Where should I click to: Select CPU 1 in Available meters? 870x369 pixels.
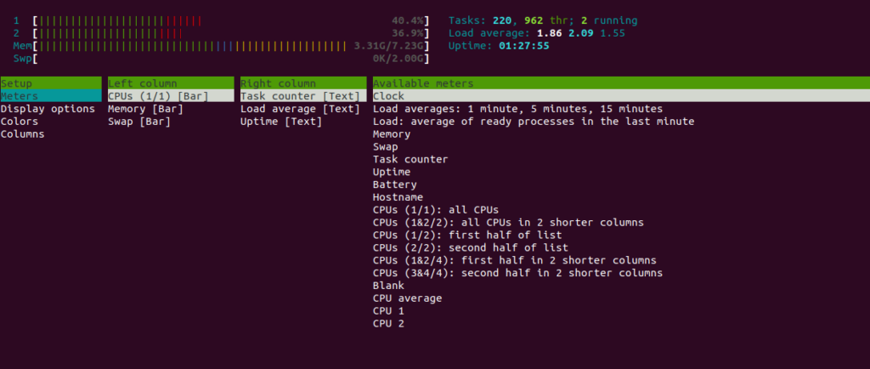388,310
